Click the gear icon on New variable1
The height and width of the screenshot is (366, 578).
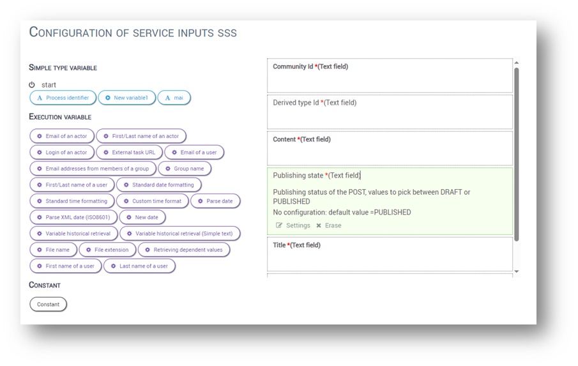pos(108,98)
